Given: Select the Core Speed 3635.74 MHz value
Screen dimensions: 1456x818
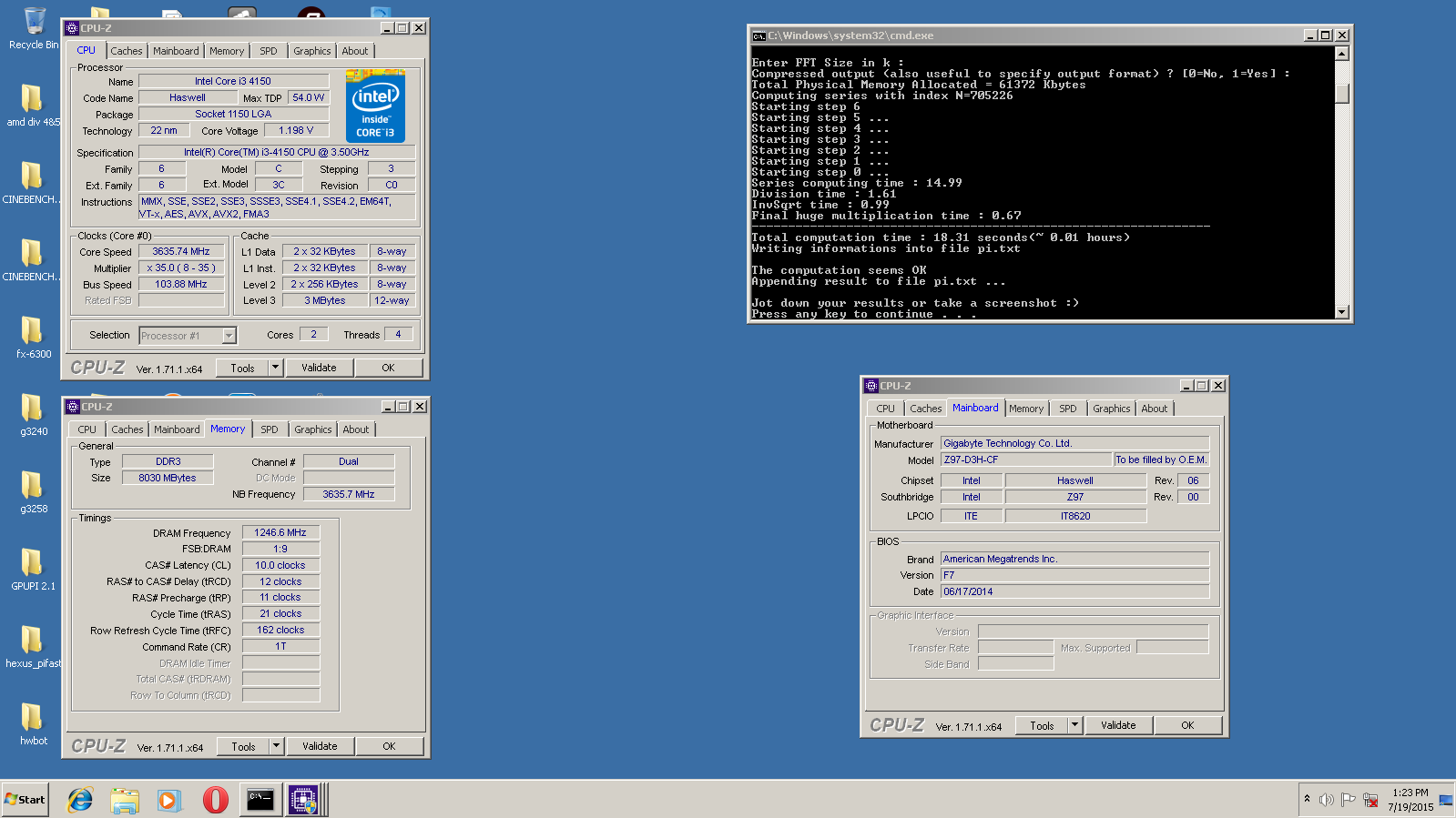Looking at the screenshot, I should pos(181,251).
